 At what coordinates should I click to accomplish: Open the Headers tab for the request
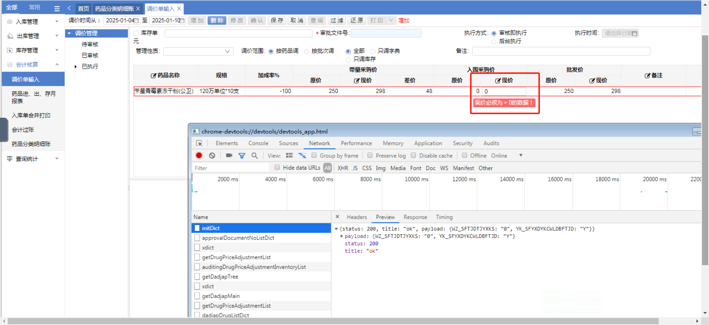click(x=357, y=217)
